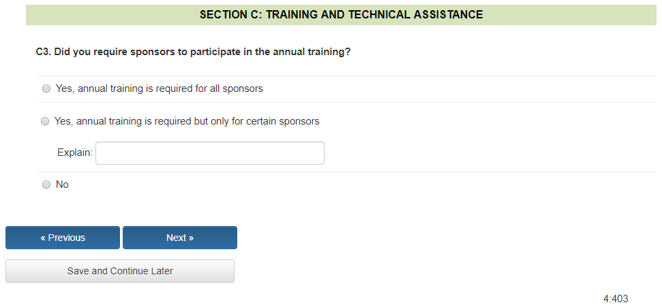Select the 'No' radio button

point(46,184)
